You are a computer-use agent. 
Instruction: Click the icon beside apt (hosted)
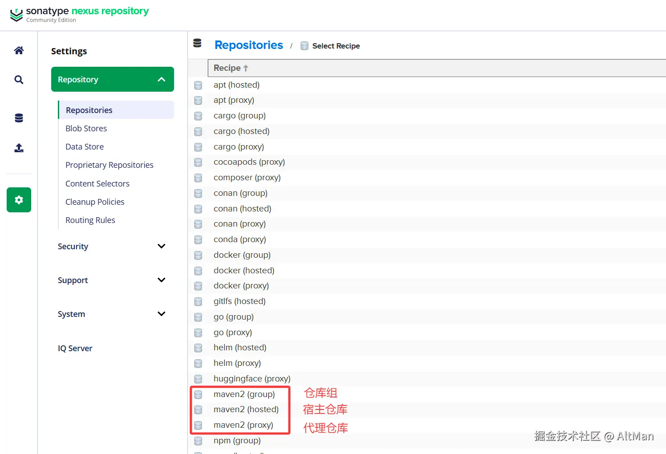point(198,85)
